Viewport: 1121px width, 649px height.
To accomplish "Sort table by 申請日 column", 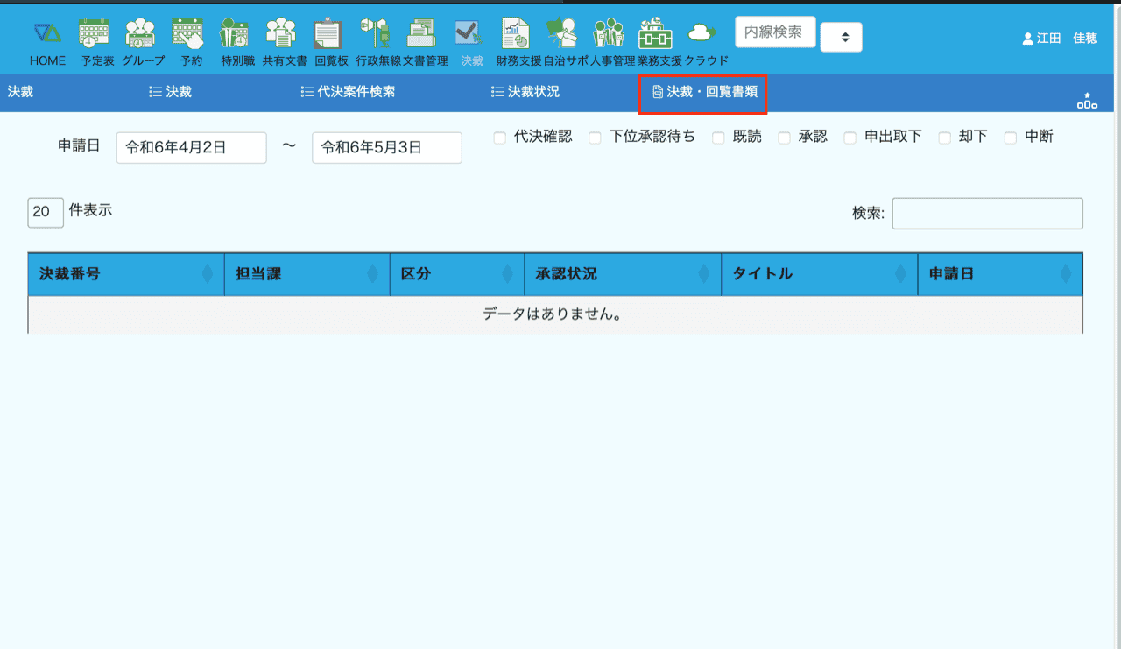I will tap(999, 274).
